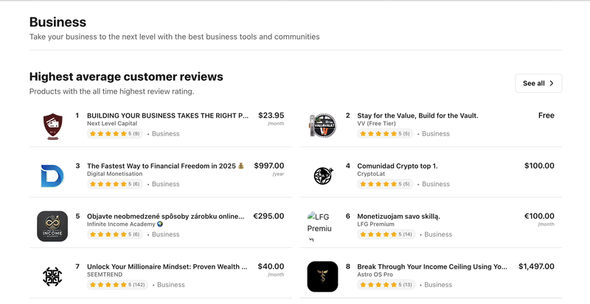Click the 5-star rating badge showing 142 reviews

click(x=118, y=284)
